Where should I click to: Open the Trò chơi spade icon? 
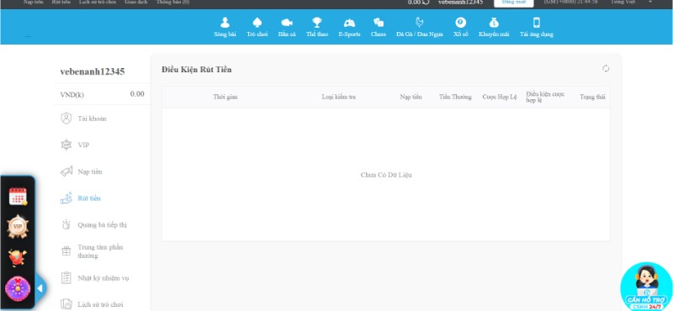257,23
